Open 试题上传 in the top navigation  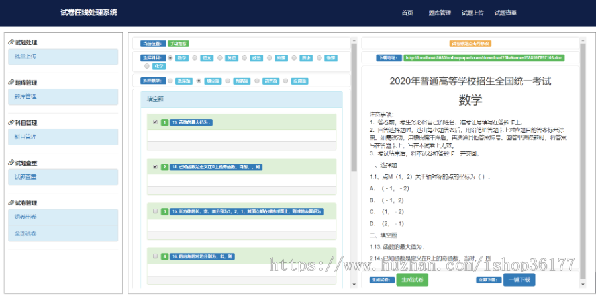pyautogui.click(x=472, y=13)
